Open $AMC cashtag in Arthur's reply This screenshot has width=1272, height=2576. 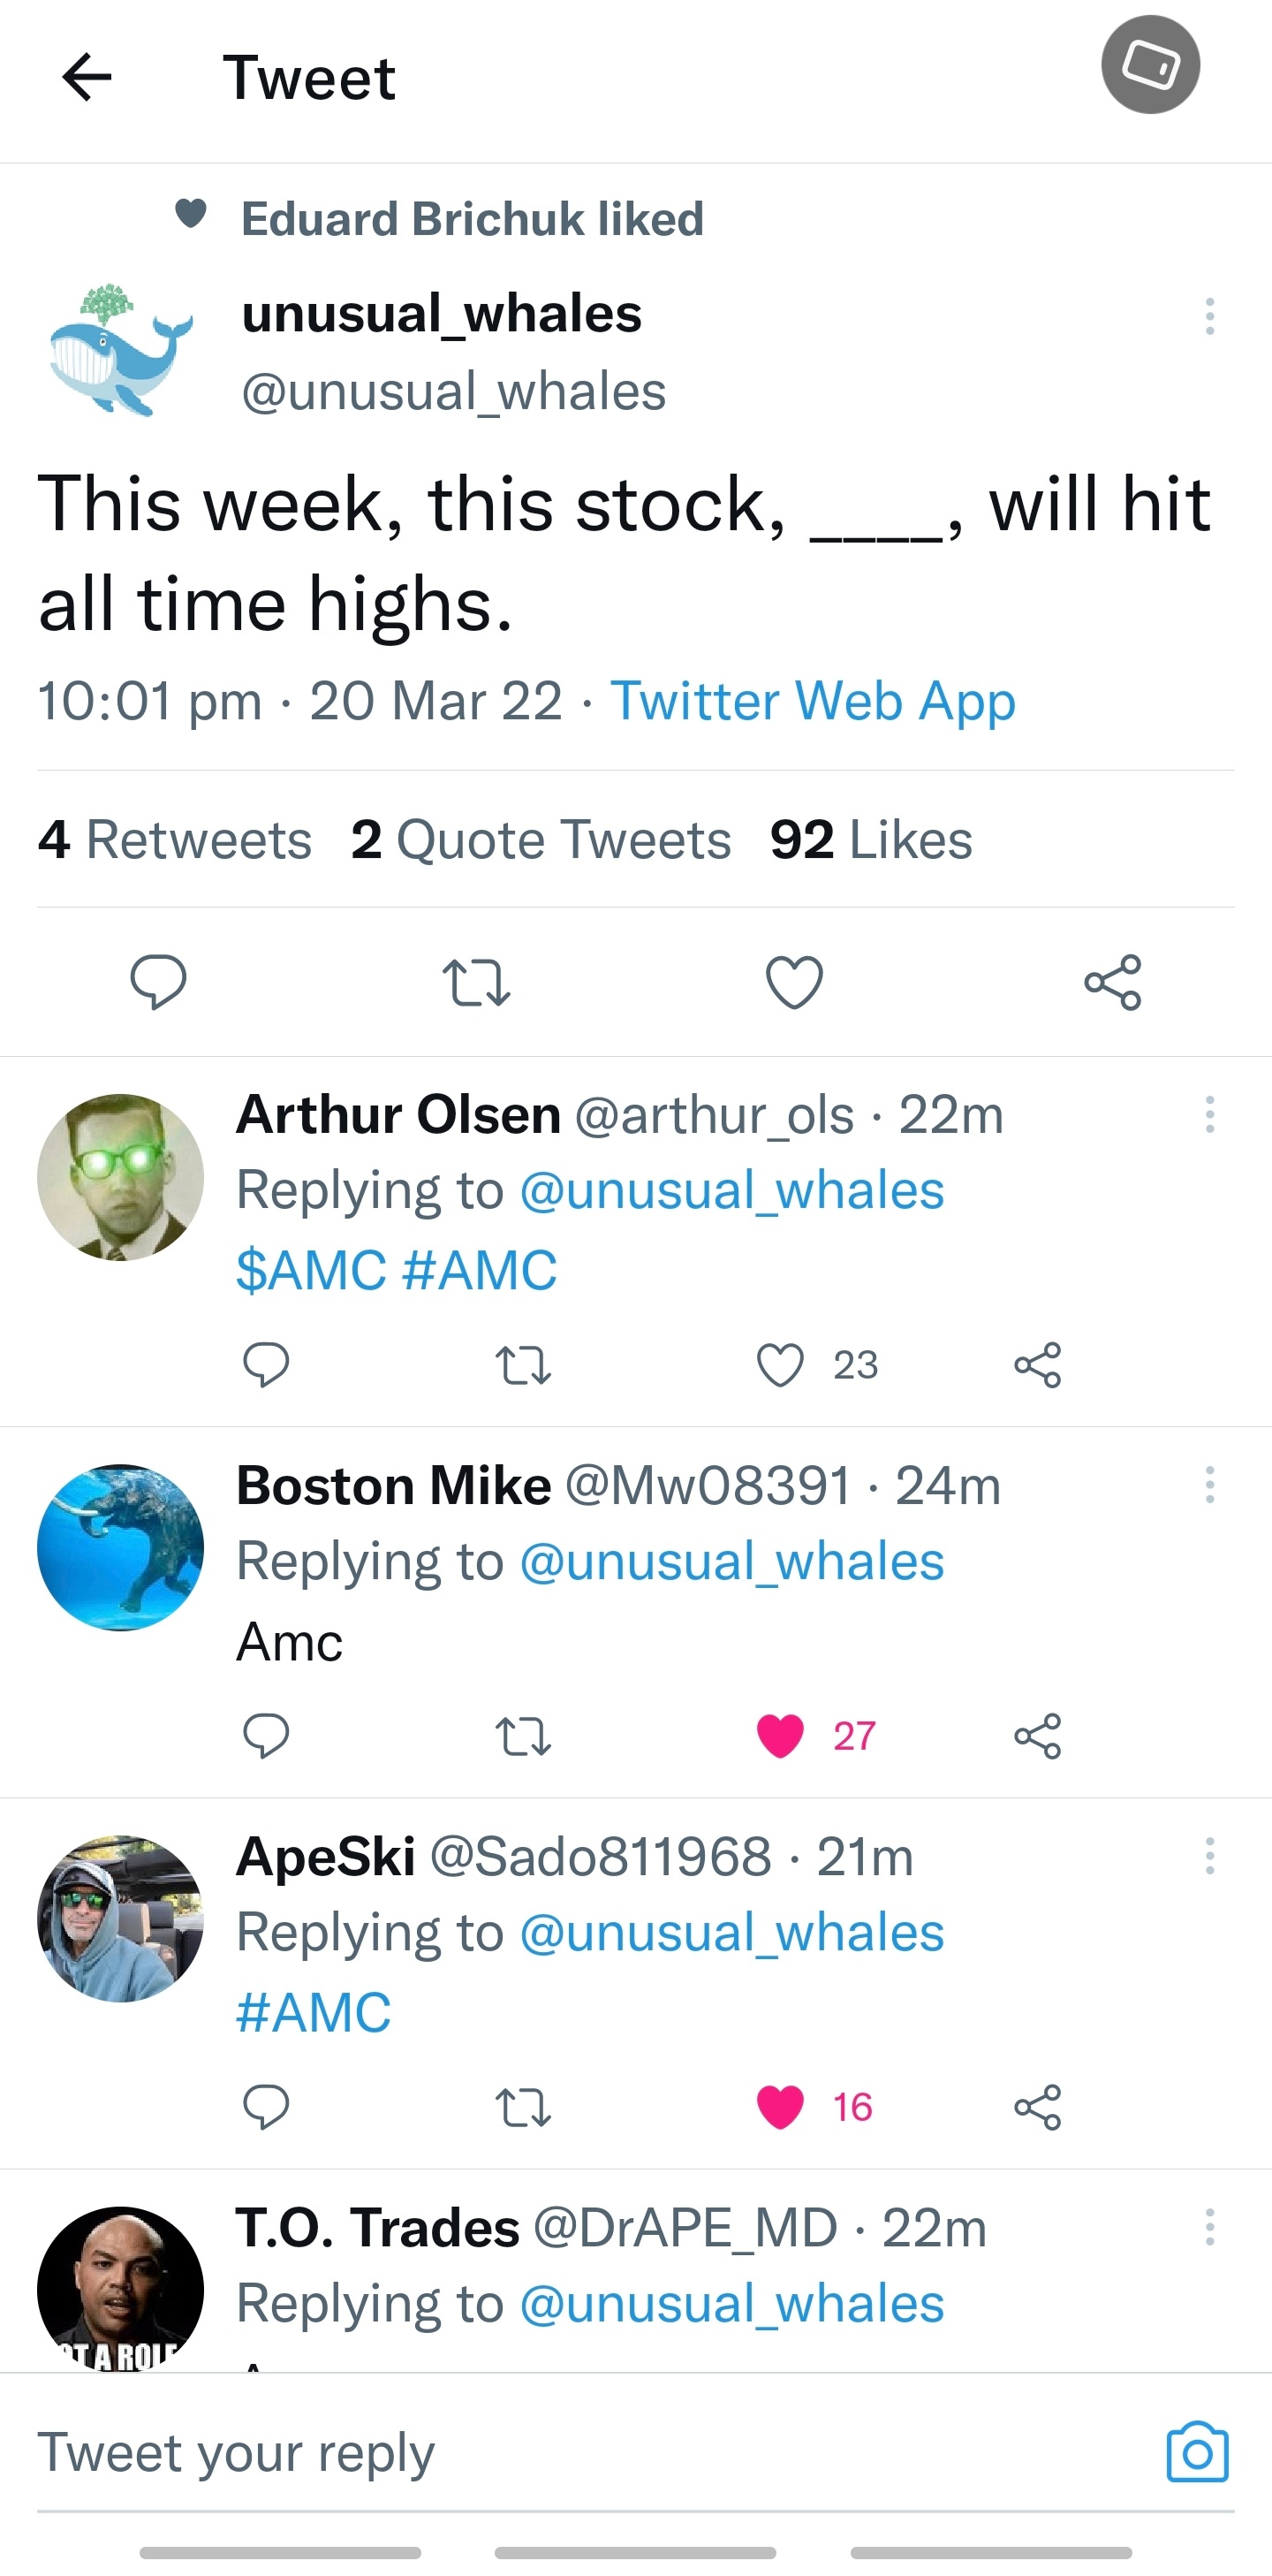click(x=311, y=1270)
